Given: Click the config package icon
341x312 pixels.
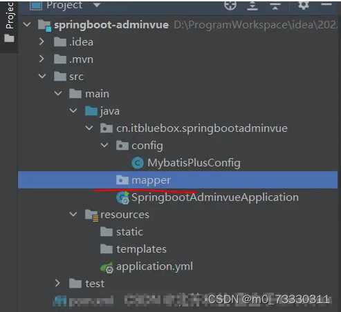Looking at the screenshot, I should click(122, 146).
